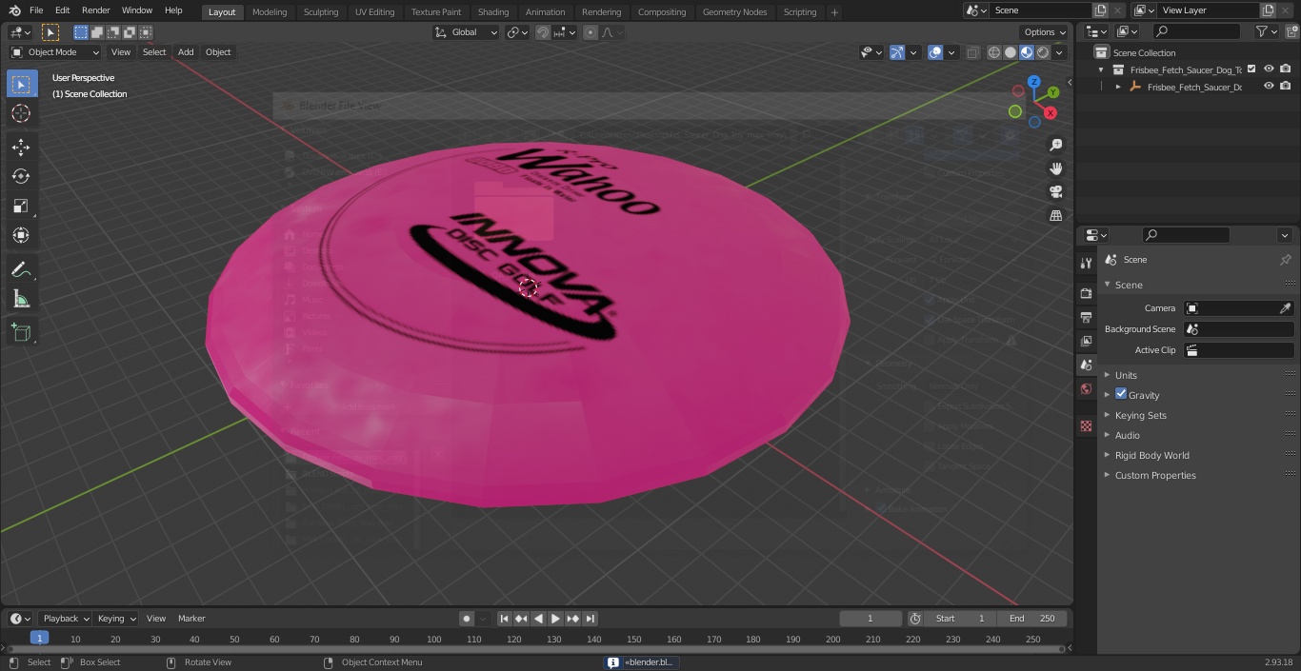Select the Select Box tool
The width and height of the screenshot is (1301, 671).
click(x=21, y=84)
